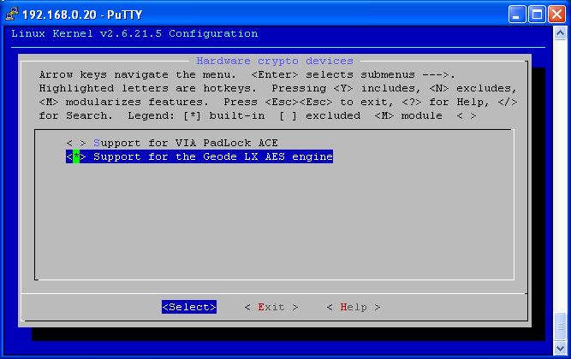Viewport: 571px width, 359px height.
Task: Minimize the PuTTY window
Action: (x=517, y=15)
